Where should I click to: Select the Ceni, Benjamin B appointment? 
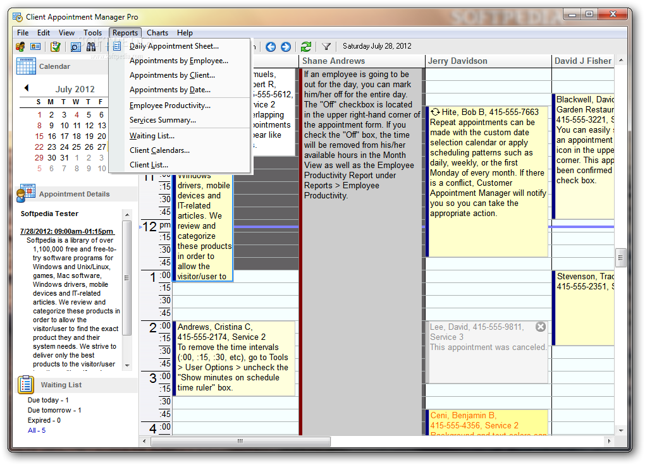tap(487, 422)
